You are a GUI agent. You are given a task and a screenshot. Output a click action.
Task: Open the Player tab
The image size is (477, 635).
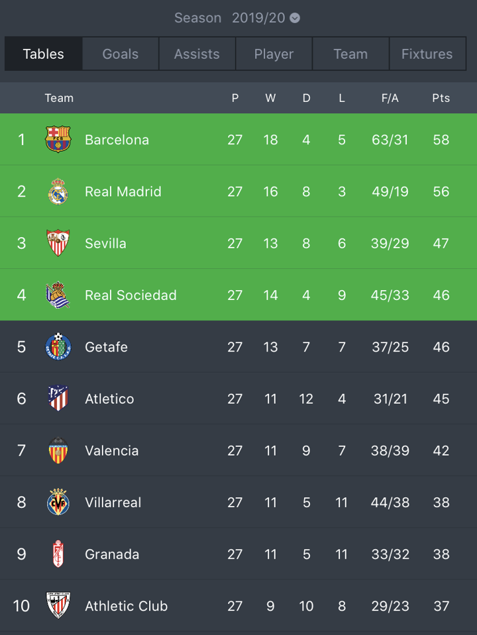[x=274, y=54]
